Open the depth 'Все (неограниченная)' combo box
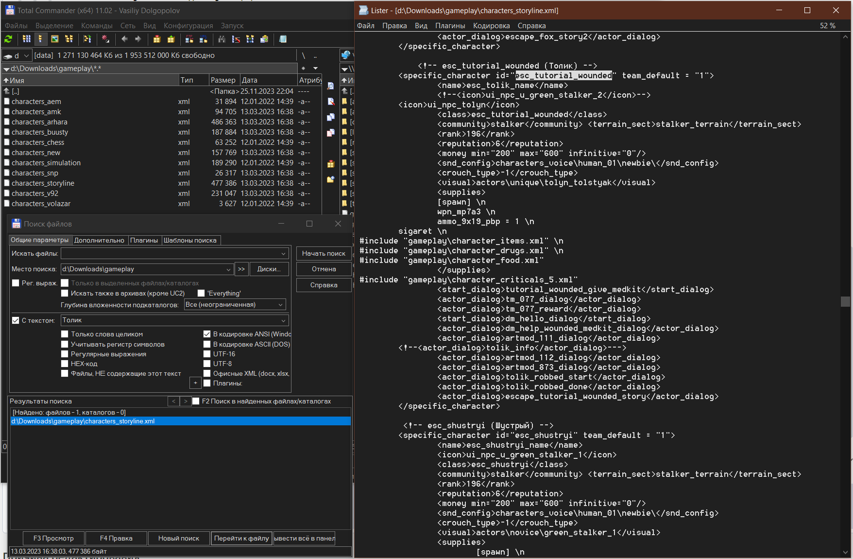 click(x=235, y=305)
